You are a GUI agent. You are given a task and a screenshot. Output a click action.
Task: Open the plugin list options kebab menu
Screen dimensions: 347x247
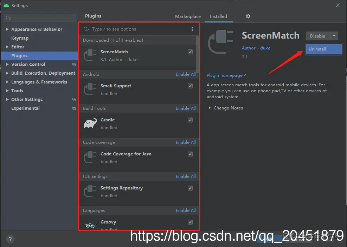(x=192, y=29)
